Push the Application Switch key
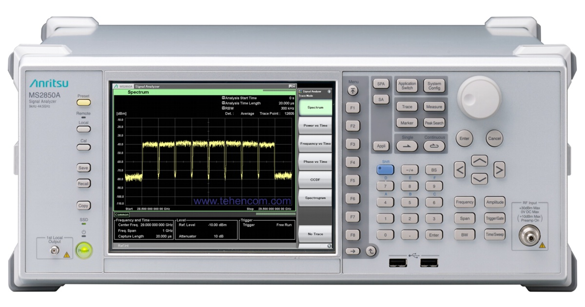This screenshot has width=585, height=307. (x=407, y=86)
